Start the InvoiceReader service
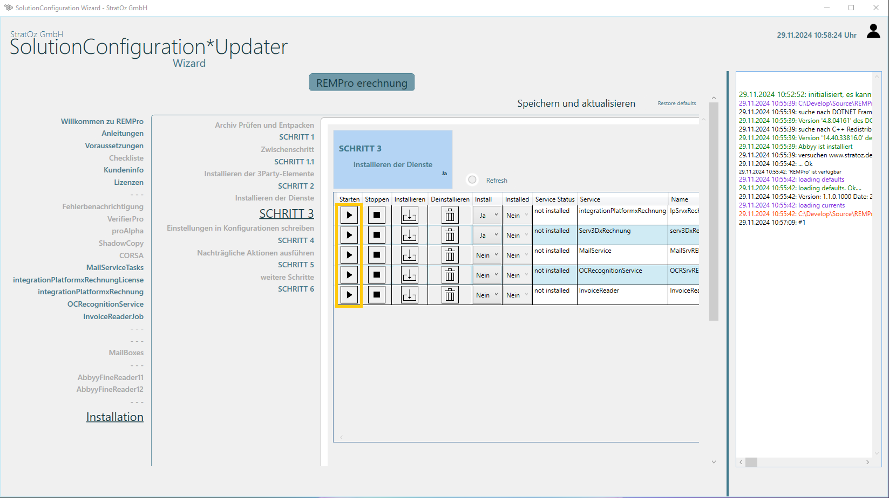 [x=349, y=295]
